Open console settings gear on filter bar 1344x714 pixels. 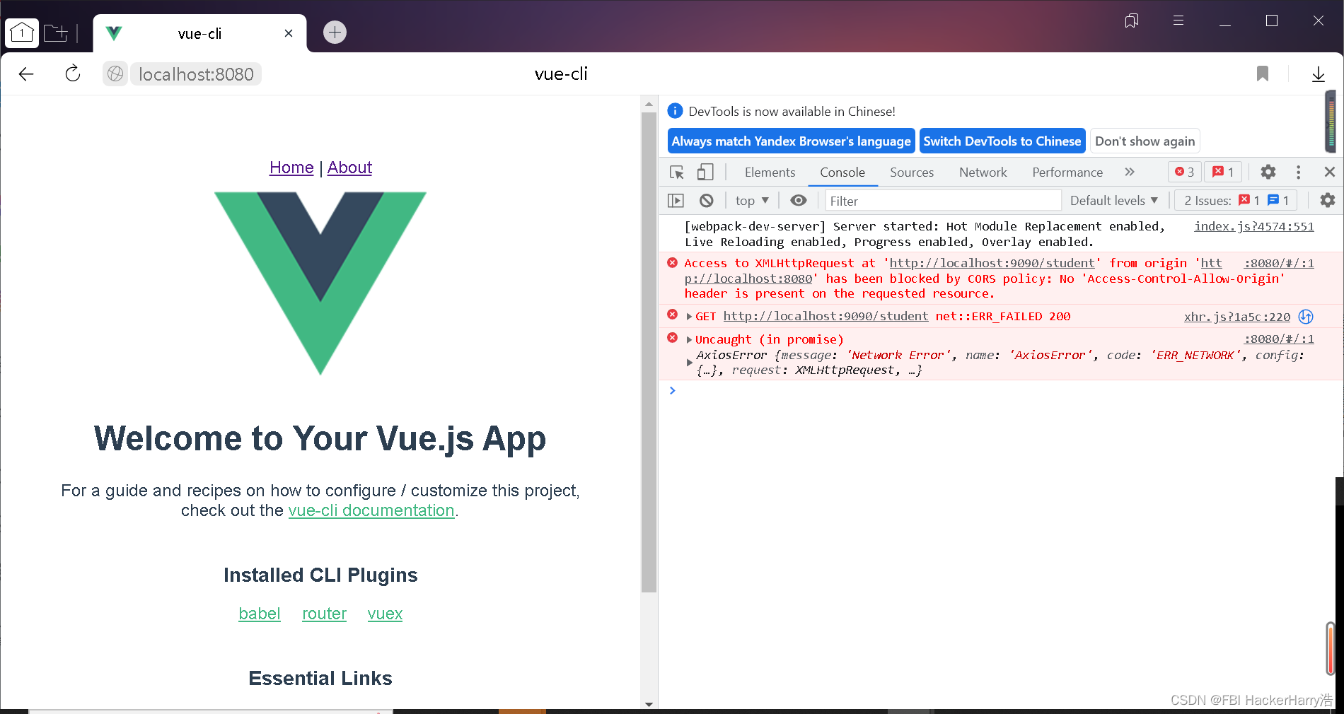pyautogui.click(x=1326, y=200)
